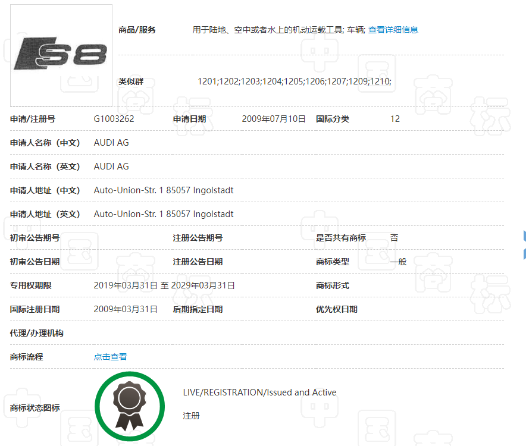Click the 申请/注册号 label

tap(33, 119)
